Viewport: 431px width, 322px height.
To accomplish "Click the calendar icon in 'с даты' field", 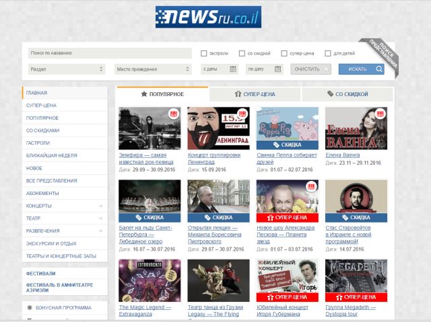I will (x=233, y=69).
